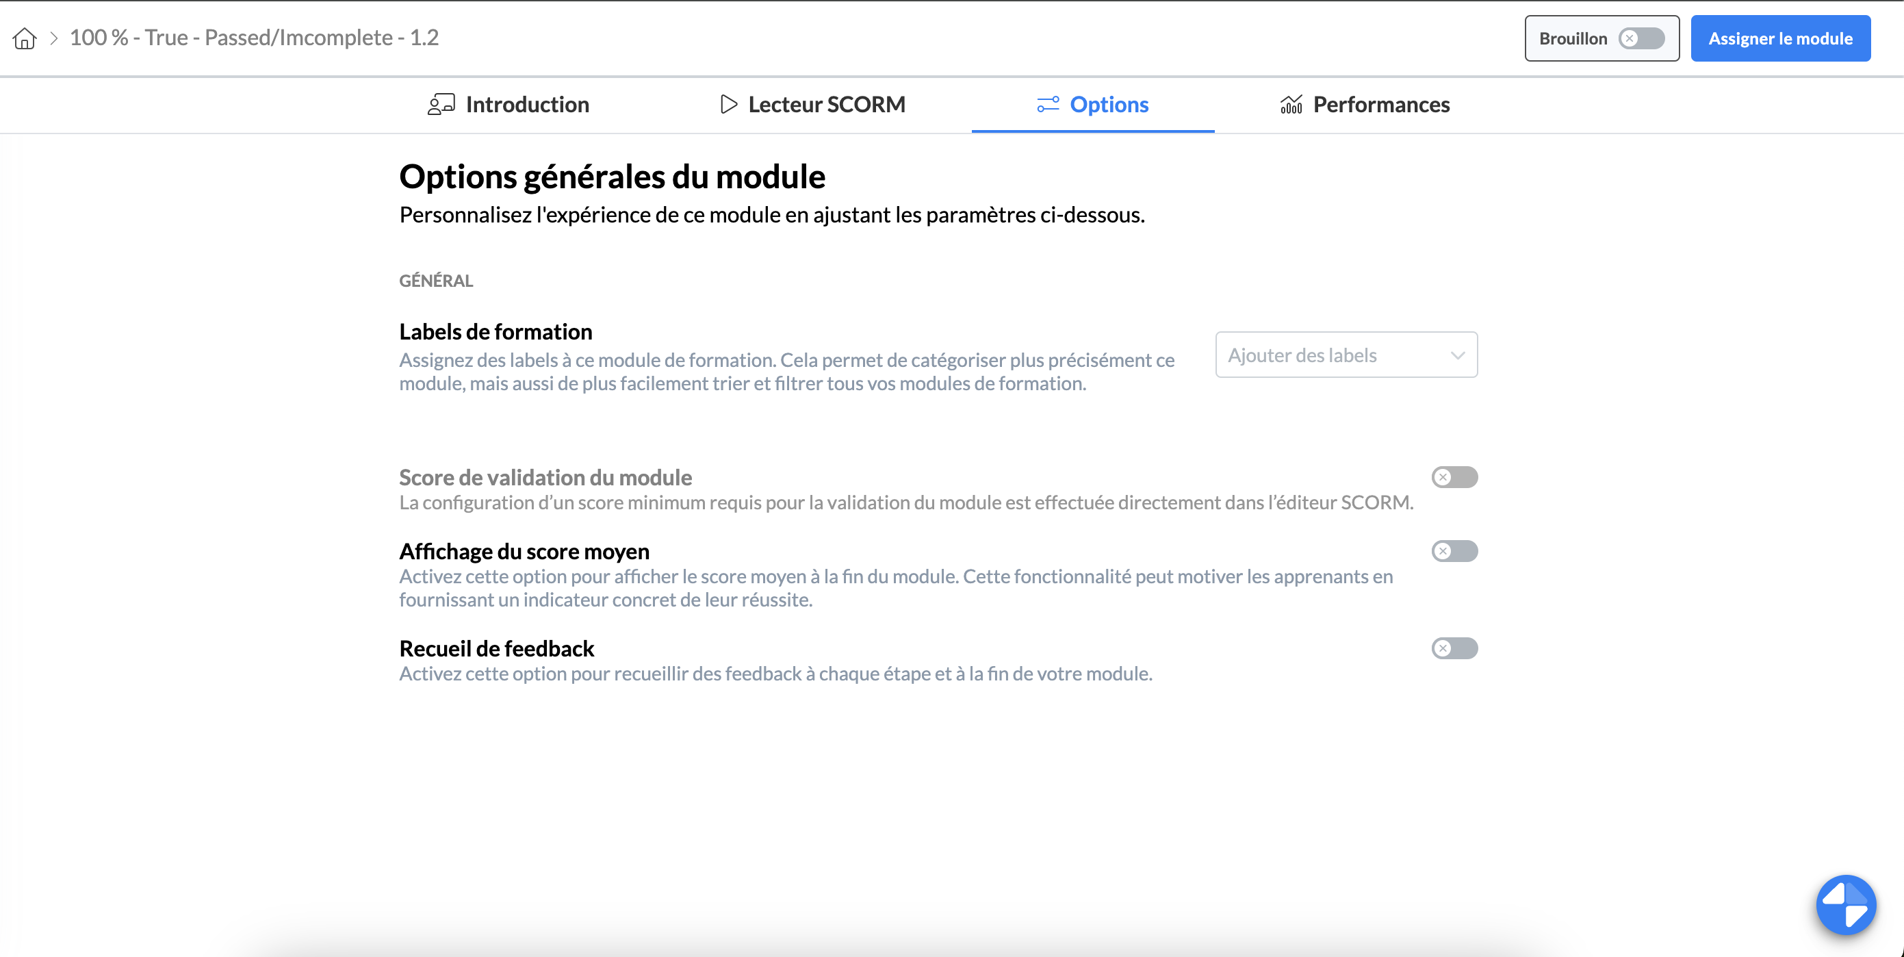Viewport: 1904px width, 957px height.
Task: Click the Options sliders icon
Action: [x=1047, y=104]
